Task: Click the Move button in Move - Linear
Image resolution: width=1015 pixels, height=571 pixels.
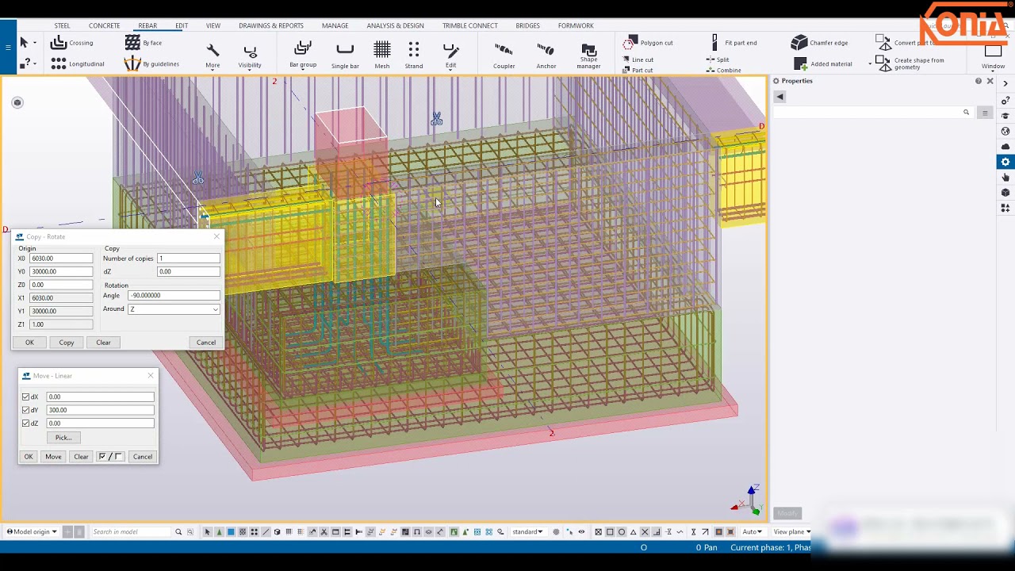Action: [53, 457]
